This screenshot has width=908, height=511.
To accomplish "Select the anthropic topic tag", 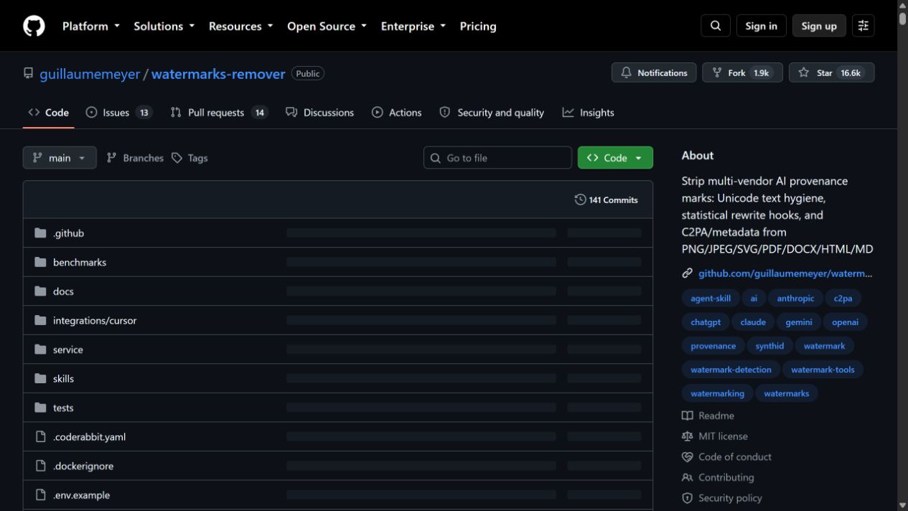I will click(x=795, y=299).
